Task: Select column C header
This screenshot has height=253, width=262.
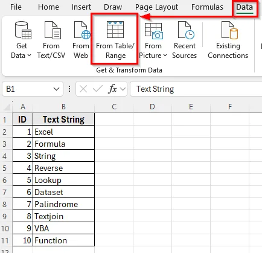Action: pyautogui.click(x=114, y=107)
